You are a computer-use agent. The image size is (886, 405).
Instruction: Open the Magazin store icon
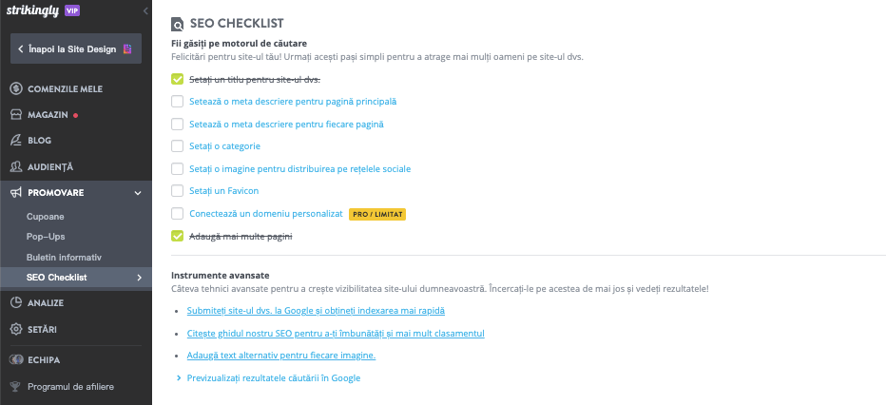[16, 115]
